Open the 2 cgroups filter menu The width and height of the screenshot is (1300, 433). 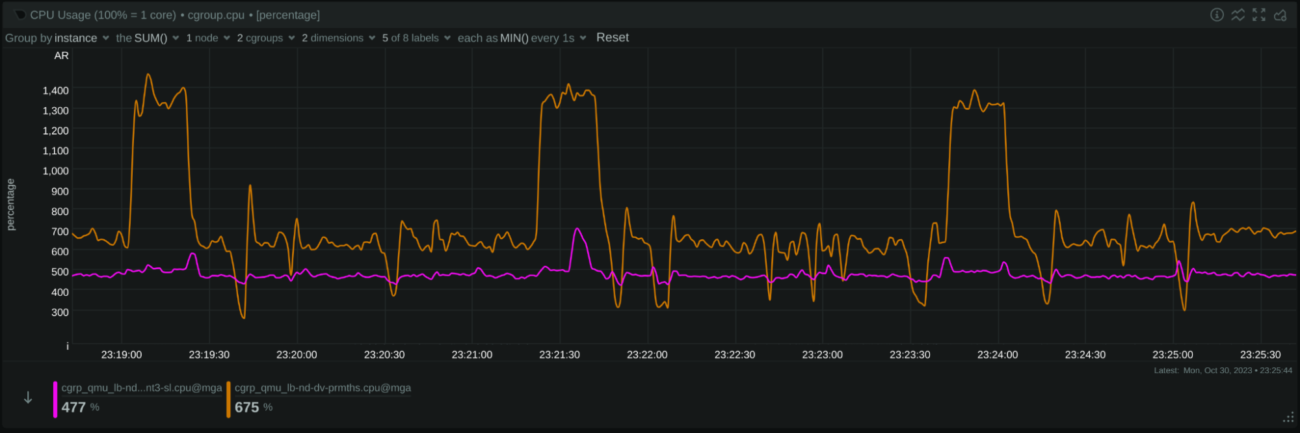pos(265,38)
